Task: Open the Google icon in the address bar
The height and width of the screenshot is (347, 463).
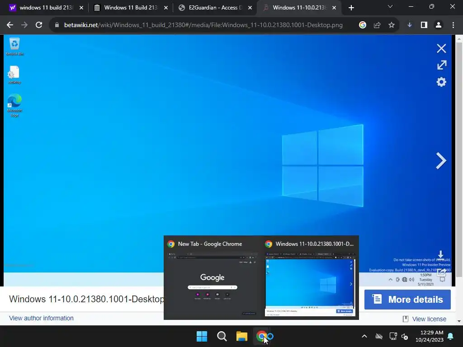Action: 363,25
